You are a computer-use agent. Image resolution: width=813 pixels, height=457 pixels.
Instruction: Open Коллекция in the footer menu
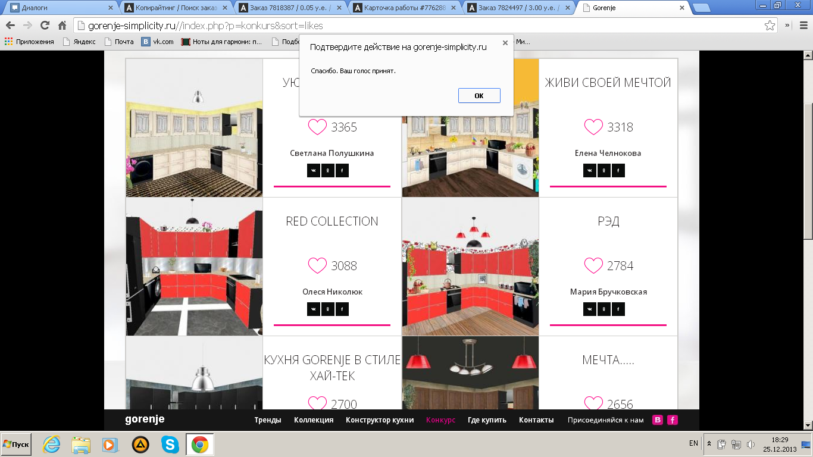point(314,420)
